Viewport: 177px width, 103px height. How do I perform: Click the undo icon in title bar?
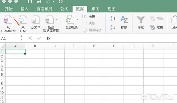pyautogui.click(x=48, y=1)
